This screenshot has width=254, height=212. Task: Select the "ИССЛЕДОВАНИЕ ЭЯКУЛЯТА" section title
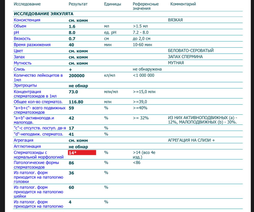43,14
